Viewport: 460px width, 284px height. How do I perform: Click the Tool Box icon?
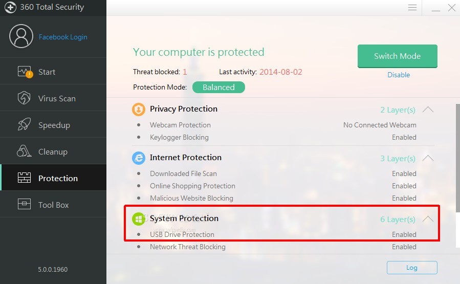click(24, 205)
